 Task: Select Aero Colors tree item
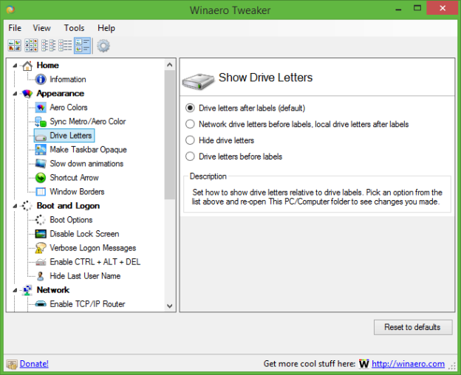coord(69,108)
